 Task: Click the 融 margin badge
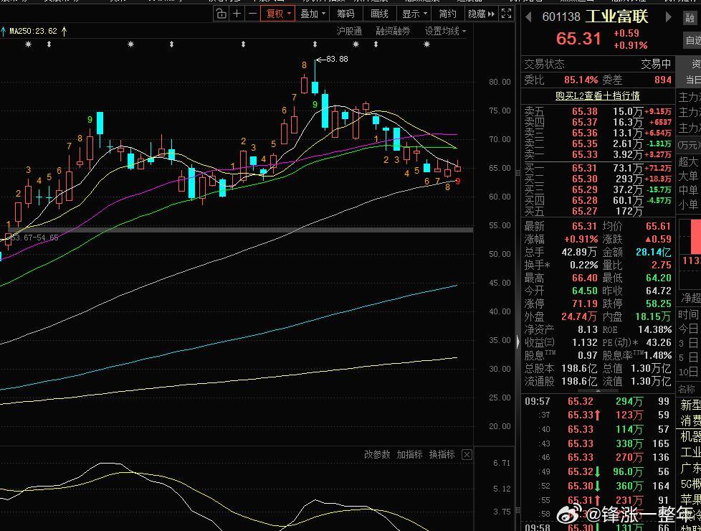click(x=690, y=18)
